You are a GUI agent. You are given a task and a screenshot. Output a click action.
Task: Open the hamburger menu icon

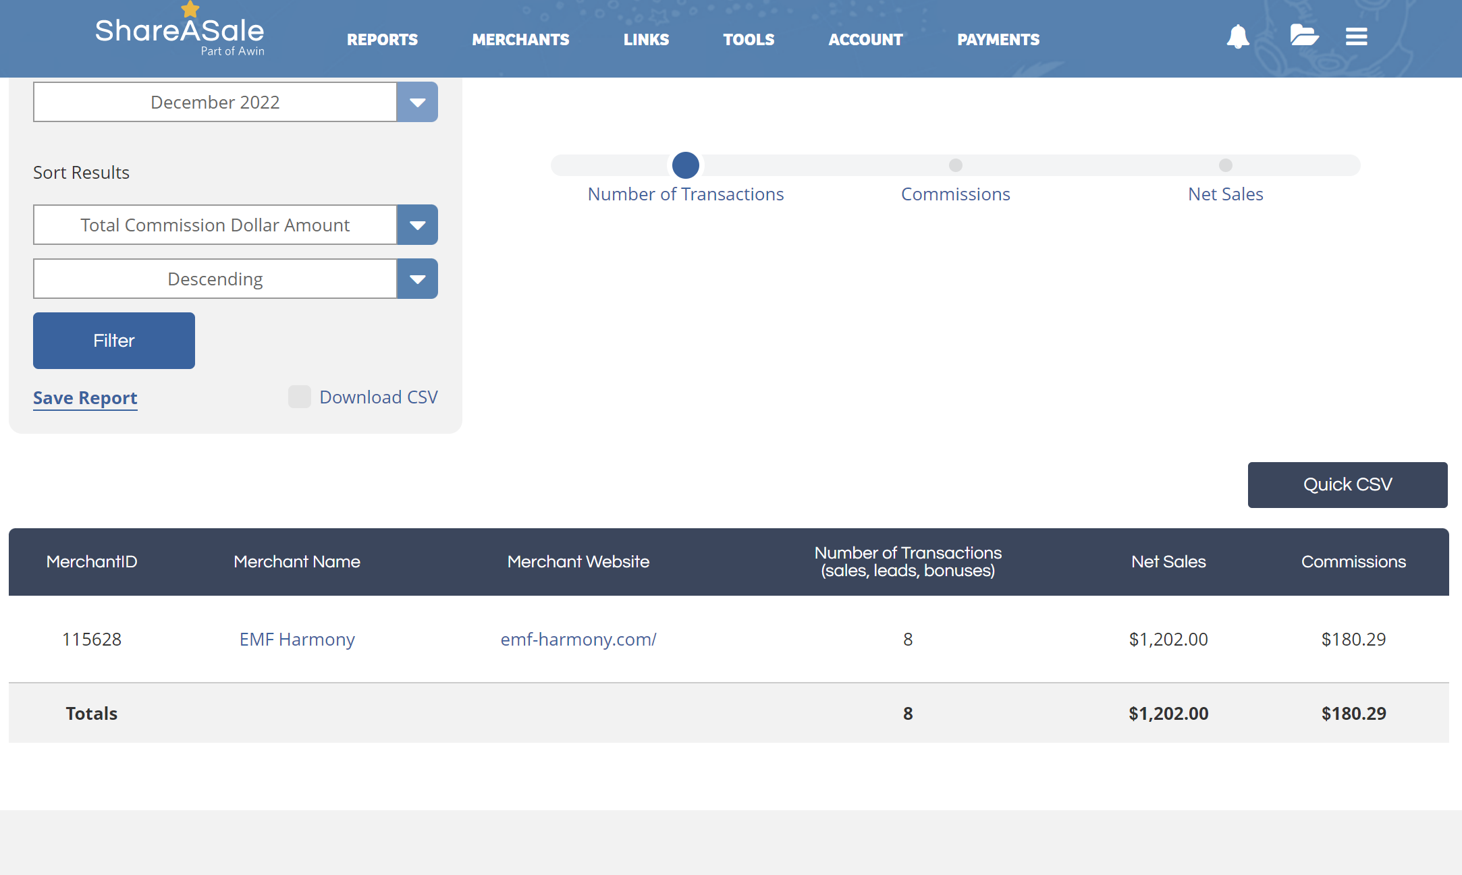point(1357,36)
